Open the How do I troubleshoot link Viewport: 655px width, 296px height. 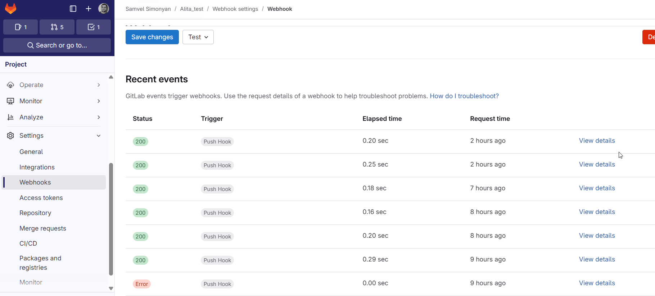[464, 96]
